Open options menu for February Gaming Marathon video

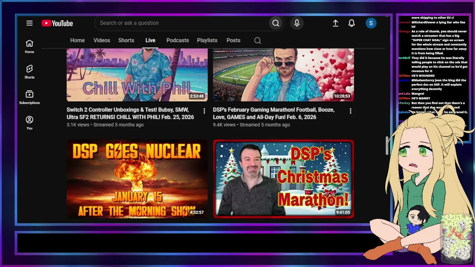[x=350, y=111]
